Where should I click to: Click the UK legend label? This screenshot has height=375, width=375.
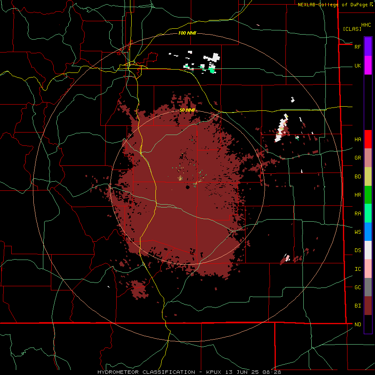[x=357, y=65]
